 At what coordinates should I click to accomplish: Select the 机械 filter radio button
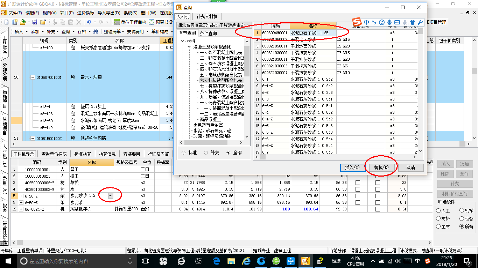click(x=462, y=211)
